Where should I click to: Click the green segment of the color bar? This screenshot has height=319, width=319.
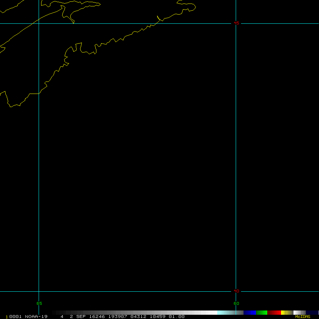tap(262, 313)
